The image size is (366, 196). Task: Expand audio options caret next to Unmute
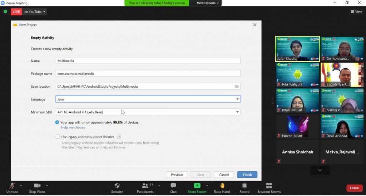pyautogui.click(x=21, y=186)
